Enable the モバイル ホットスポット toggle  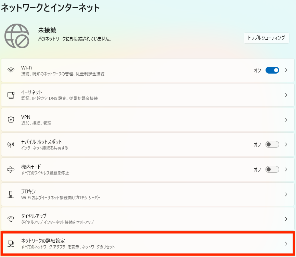tap(272, 144)
